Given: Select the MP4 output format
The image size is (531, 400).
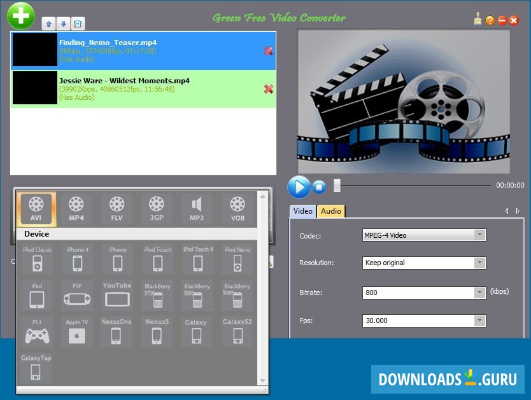Looking at the screenshot, I should click(76, 209).
